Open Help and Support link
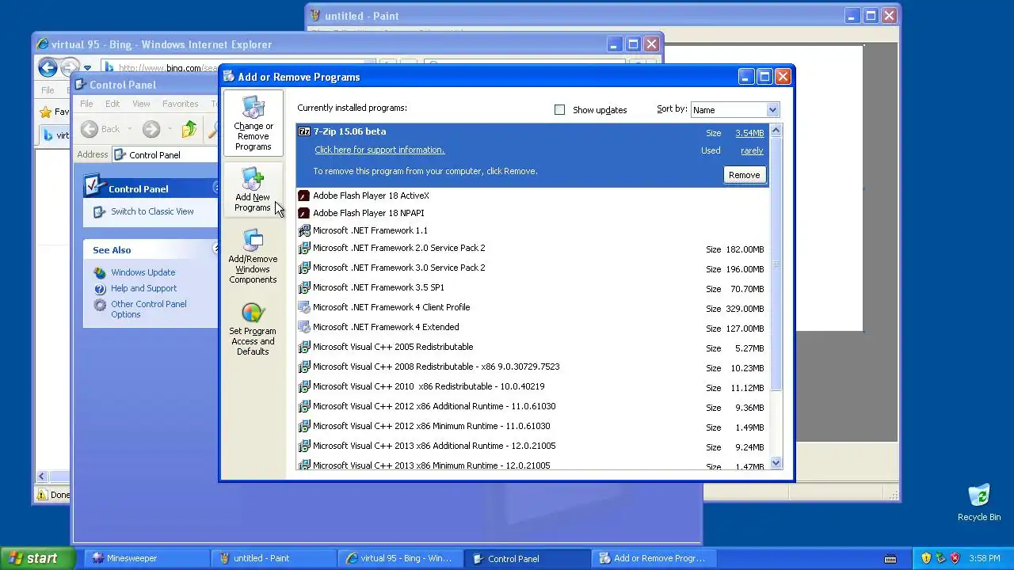The height and width of the screenshot is (570, 1014). (x=143, y=288)
